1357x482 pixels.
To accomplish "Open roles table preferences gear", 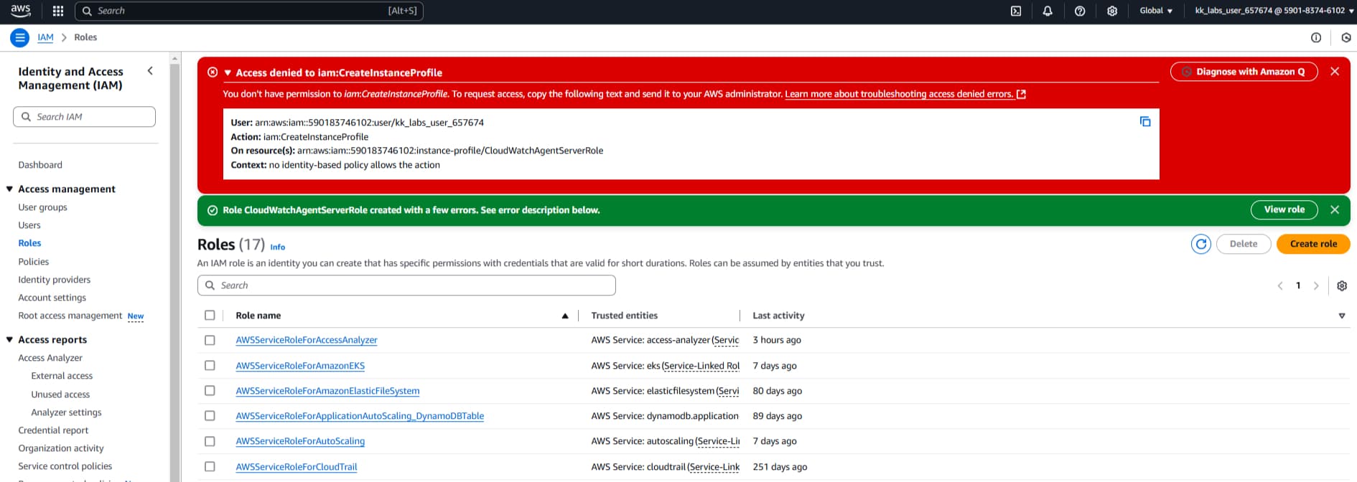I will click(x=1342, y=285).
